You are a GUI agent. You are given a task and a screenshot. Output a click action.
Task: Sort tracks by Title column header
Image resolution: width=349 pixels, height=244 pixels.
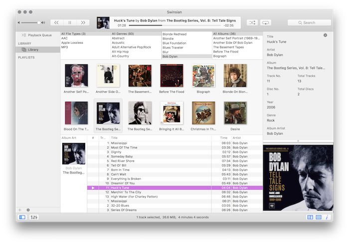point(161,138)
